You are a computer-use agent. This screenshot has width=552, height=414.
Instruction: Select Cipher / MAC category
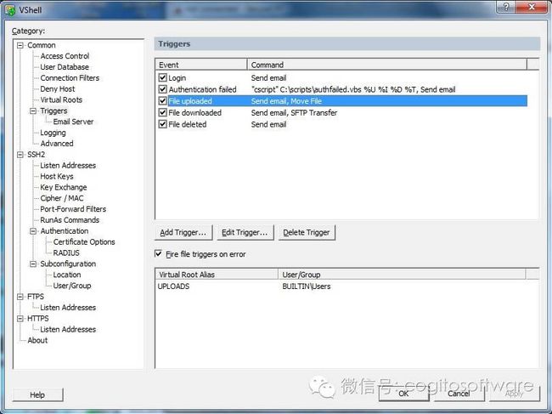tap(62, 198)
